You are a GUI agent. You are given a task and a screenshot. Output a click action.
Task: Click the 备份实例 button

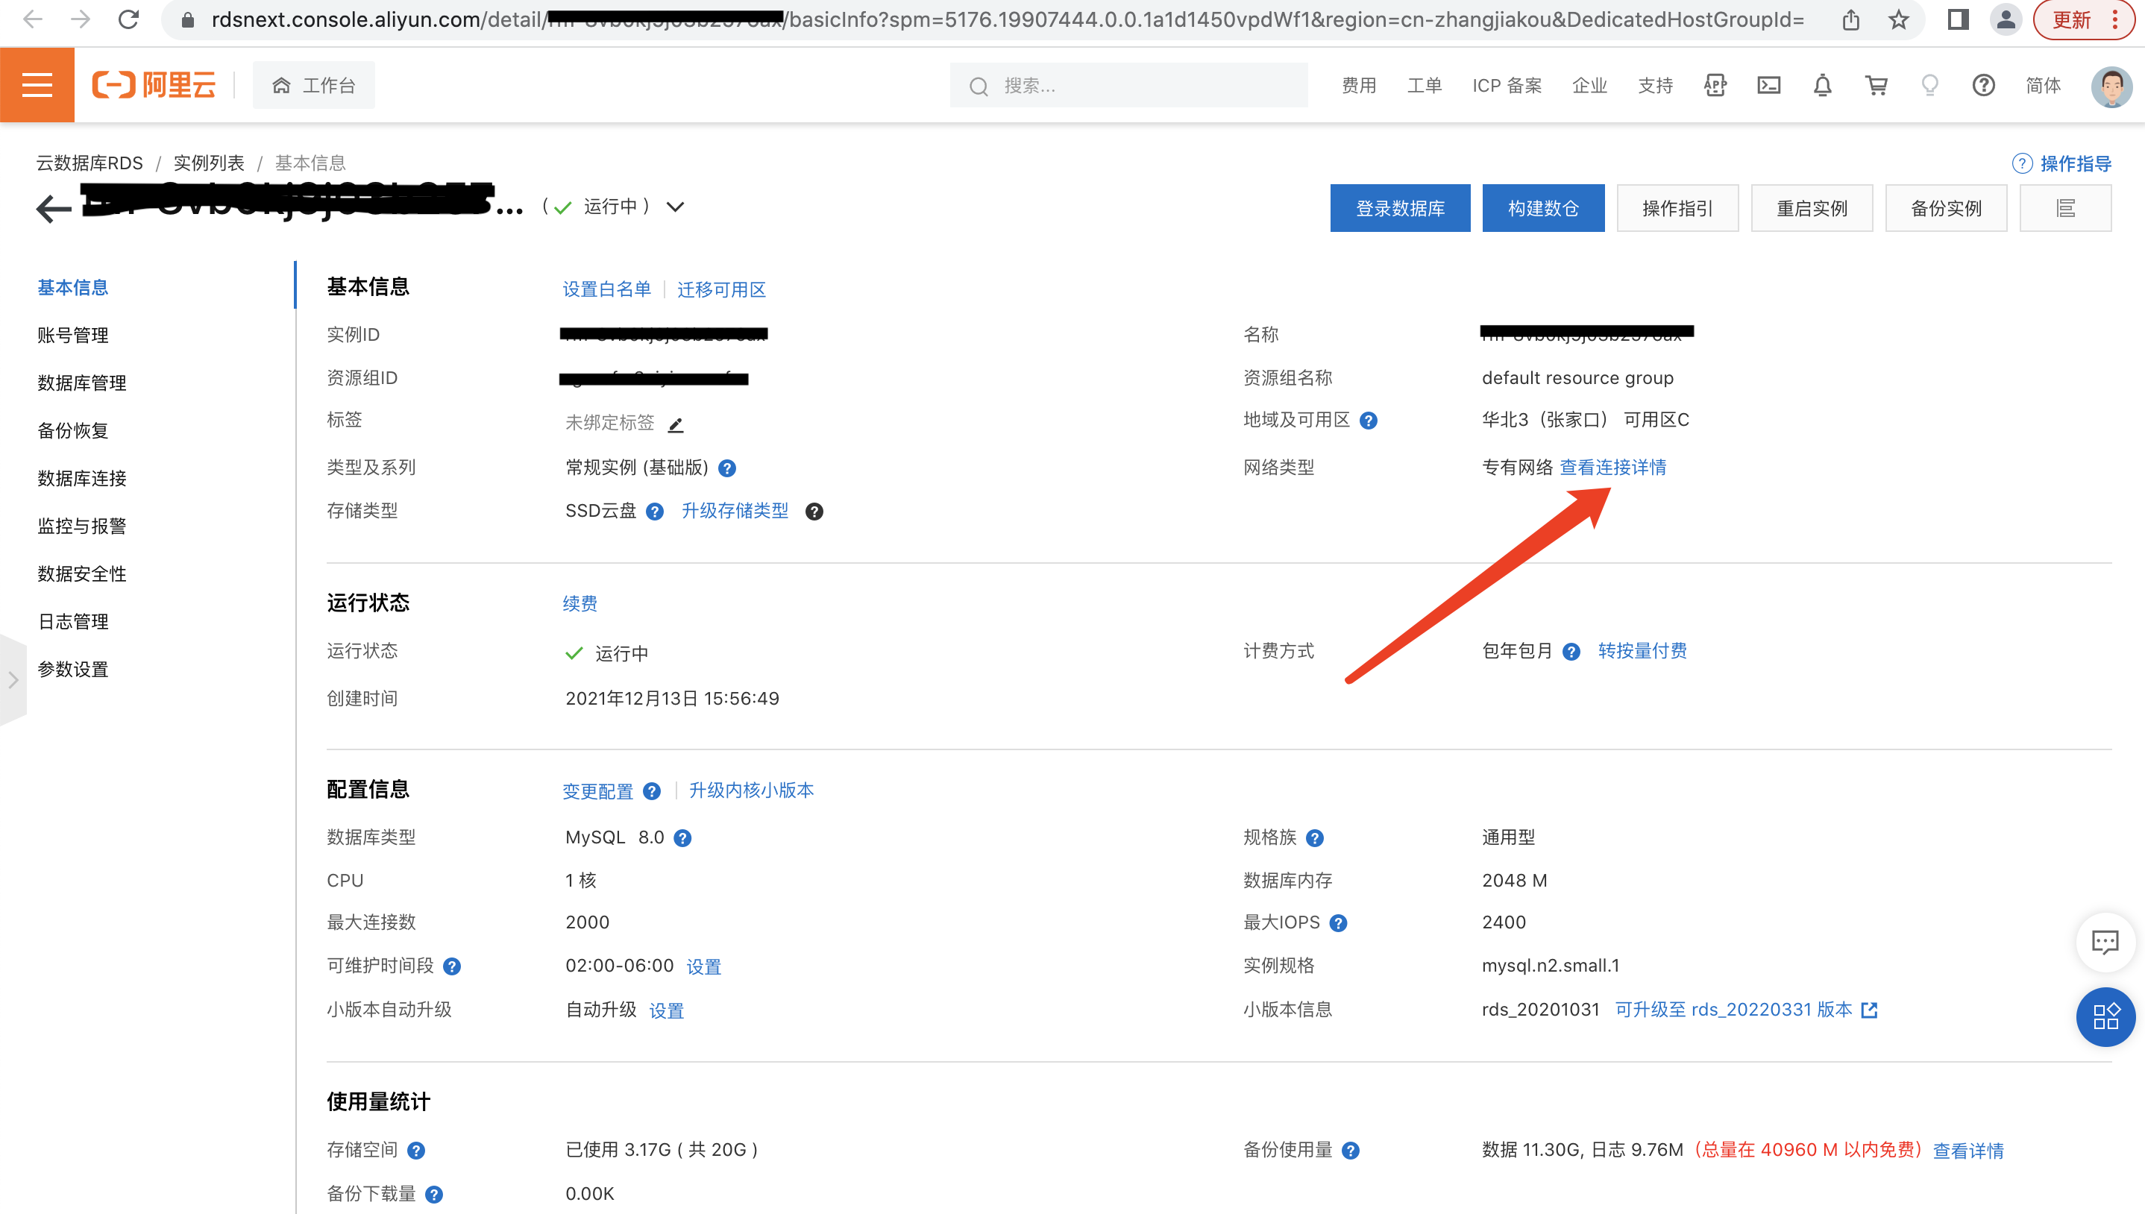pos(1946,207)
